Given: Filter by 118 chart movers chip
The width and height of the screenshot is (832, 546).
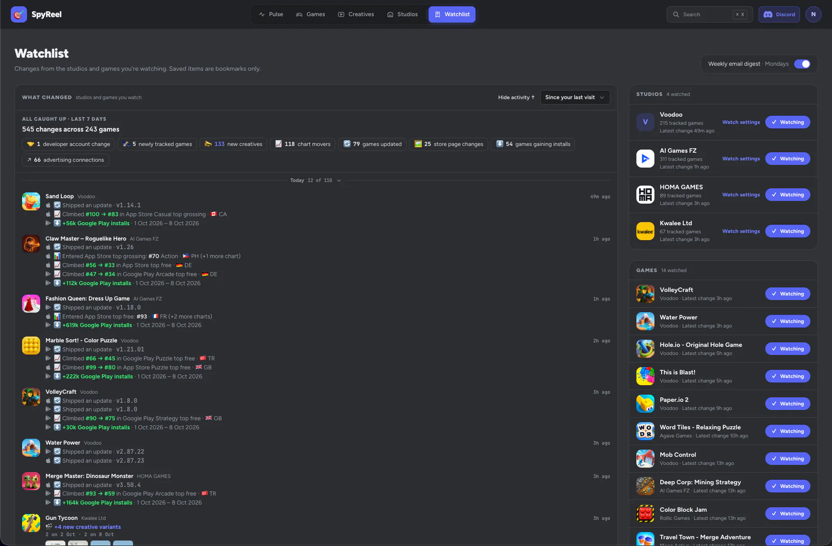Looking at the screenshot, I should pos(302,144).
